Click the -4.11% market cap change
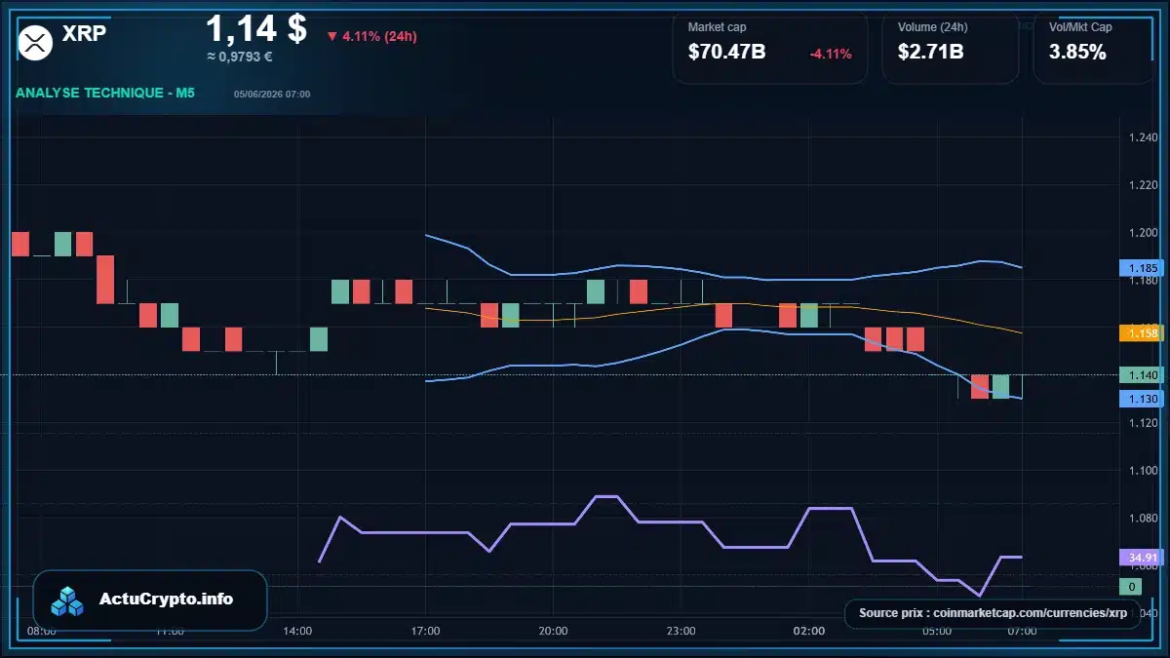 [831, 54]
